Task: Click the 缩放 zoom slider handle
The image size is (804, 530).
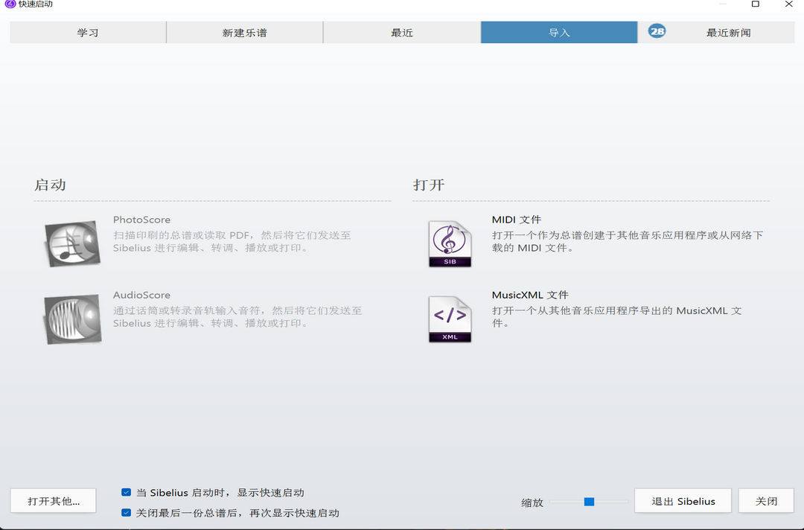Action: pyautogui.click(x=589, y=502)
